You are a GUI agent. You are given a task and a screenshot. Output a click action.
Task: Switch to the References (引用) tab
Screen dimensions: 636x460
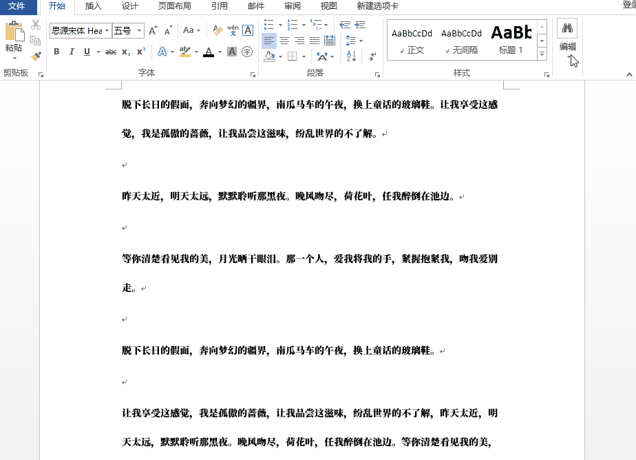pyautogui.click(x=219, y=6)
